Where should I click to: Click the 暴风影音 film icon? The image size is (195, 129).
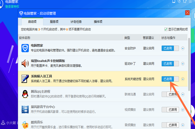25,109
